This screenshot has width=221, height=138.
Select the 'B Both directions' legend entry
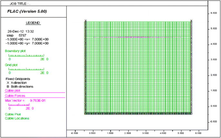click(20, 86)
